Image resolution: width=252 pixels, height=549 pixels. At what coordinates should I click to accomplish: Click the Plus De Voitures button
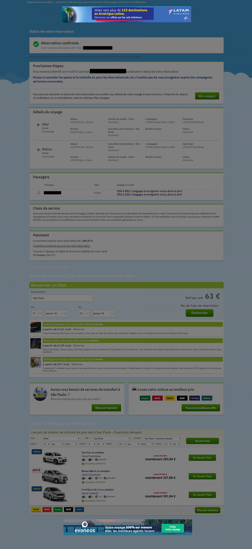(x=208, y=510)
